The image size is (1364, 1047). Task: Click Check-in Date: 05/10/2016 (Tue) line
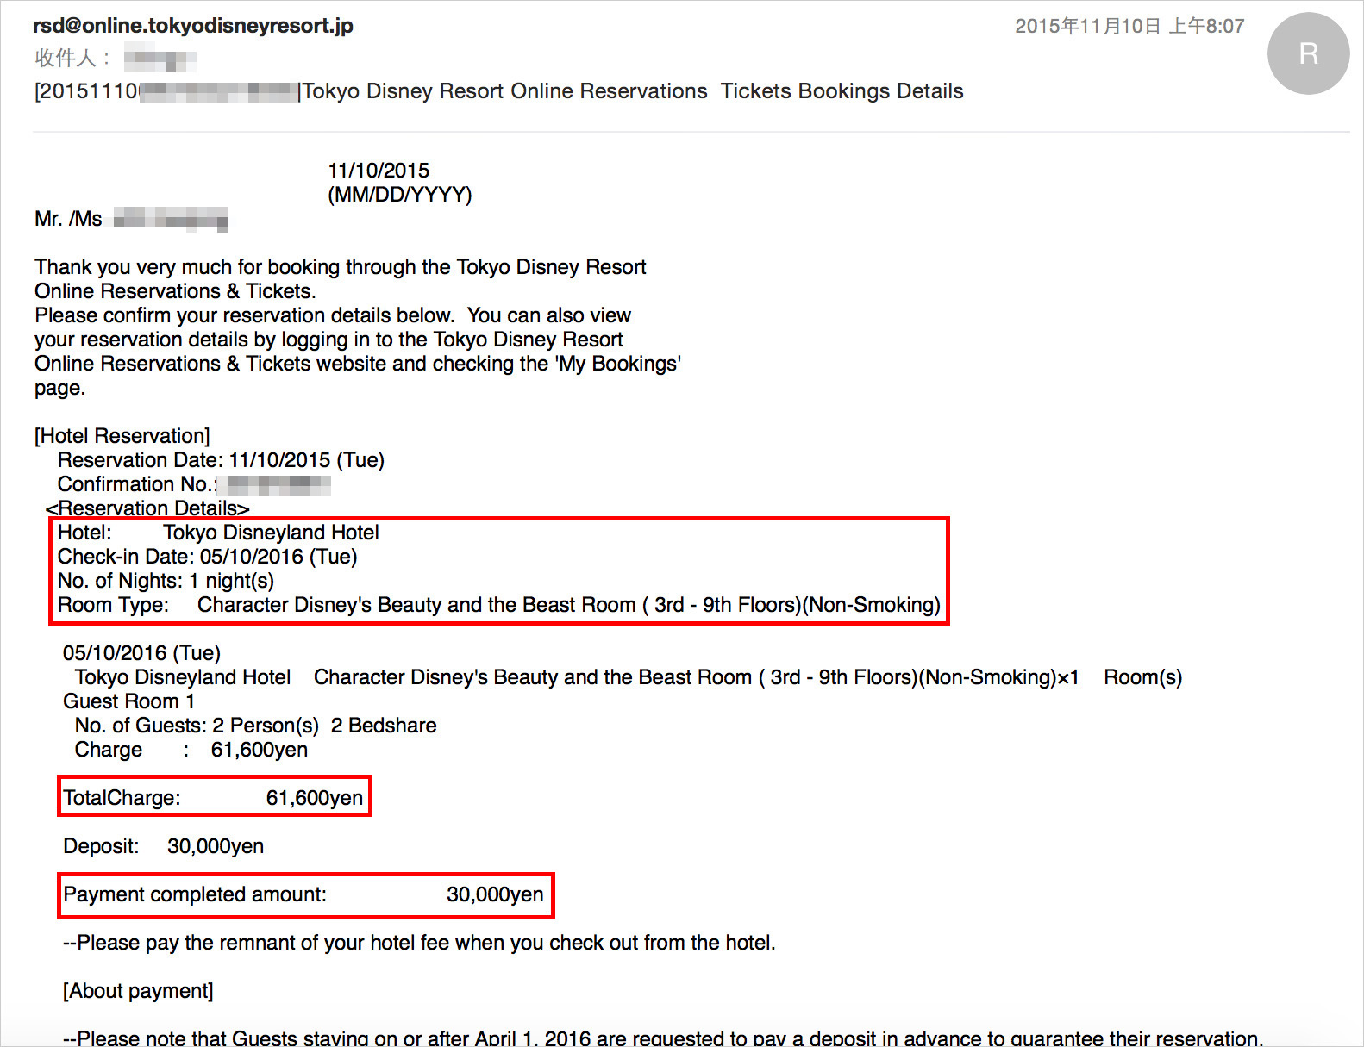pos(207,557)
